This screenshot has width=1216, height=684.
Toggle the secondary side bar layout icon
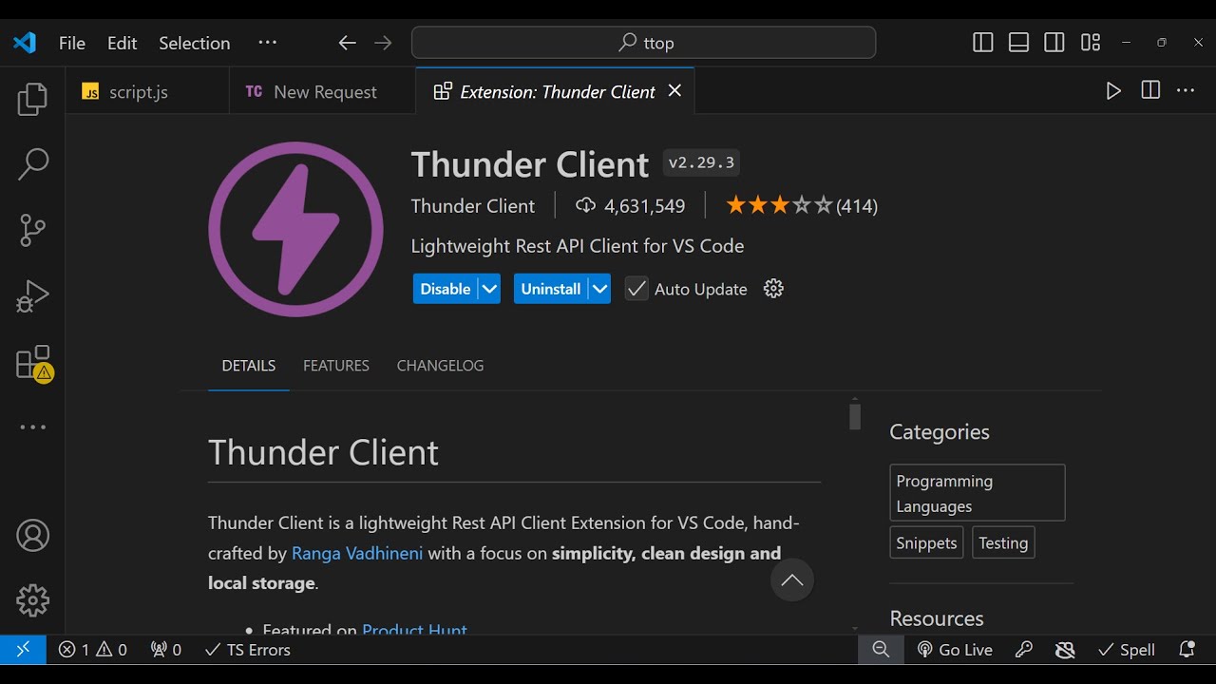point(1054,43)
